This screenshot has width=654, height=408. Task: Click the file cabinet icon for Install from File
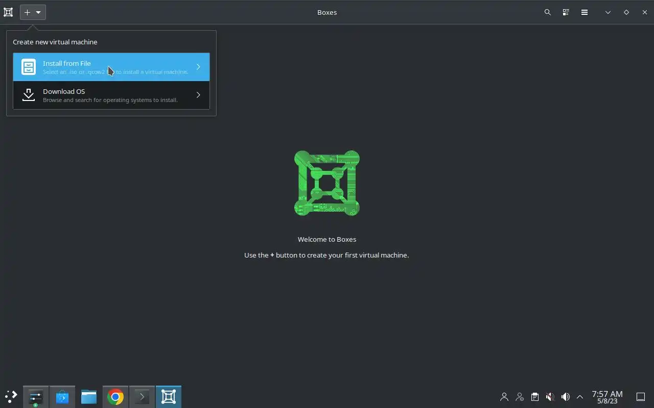coord(29,67)
